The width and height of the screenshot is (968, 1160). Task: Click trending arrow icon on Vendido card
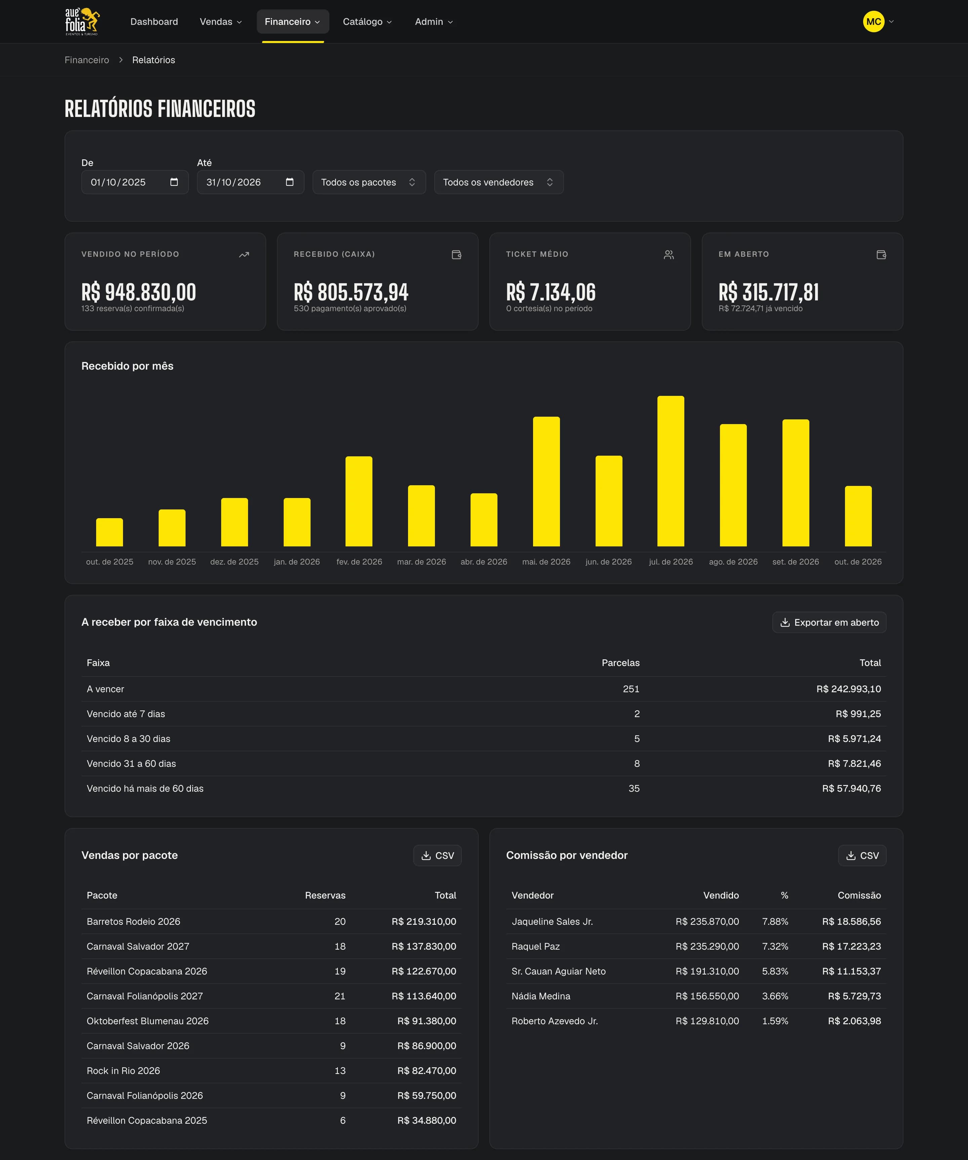pyautogui.click(x=244, y=255)
